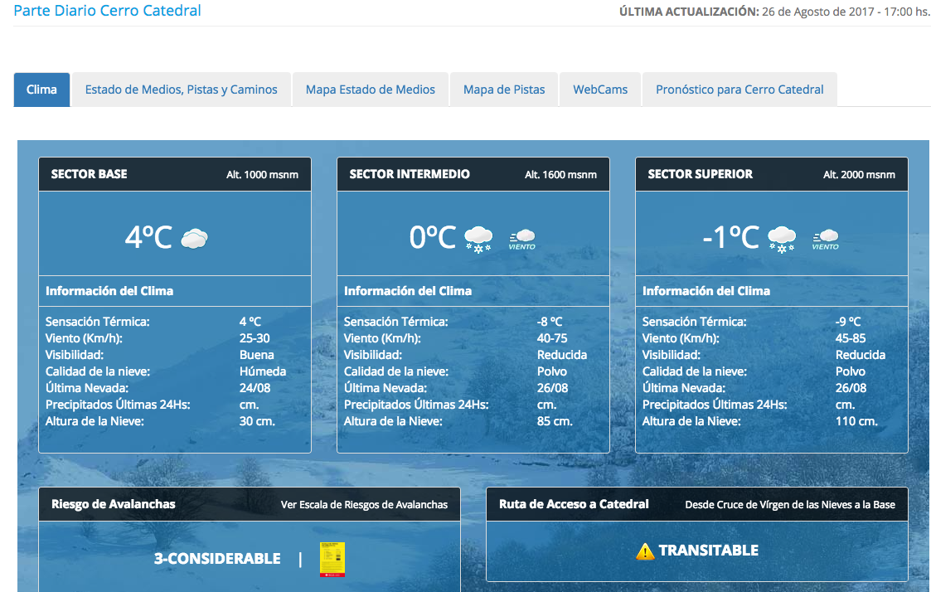Click the 110 cm. snow height value
The image size is (931, 592).
click(x=856, y=421)
